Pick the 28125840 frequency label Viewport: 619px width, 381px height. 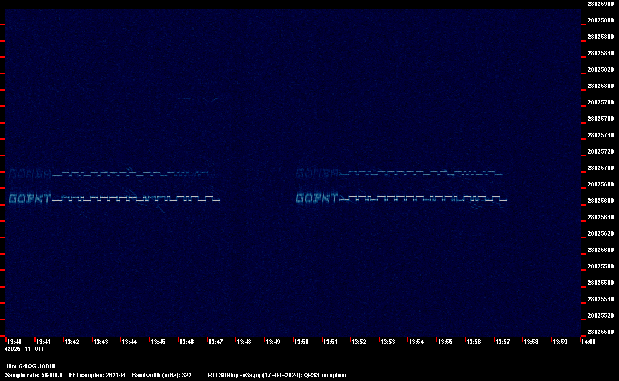click(601, 54)
